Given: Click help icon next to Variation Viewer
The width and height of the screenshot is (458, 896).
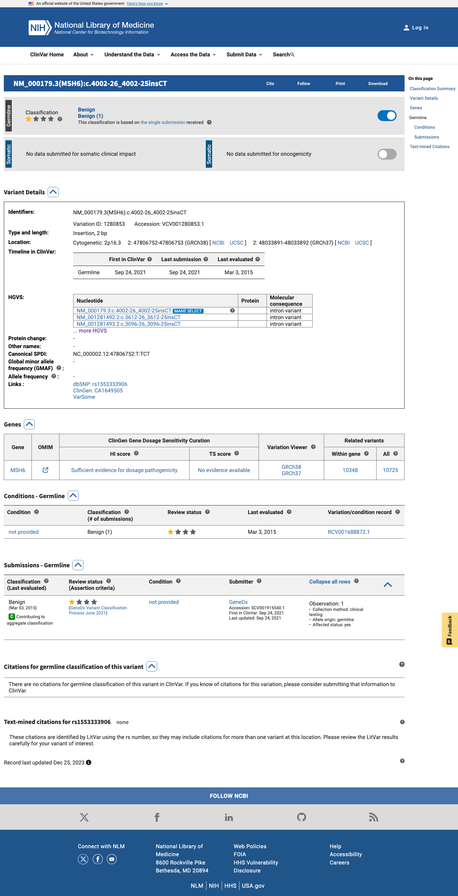Looking at the screenshot, I should pyautogui.click(x=313, y=447).
